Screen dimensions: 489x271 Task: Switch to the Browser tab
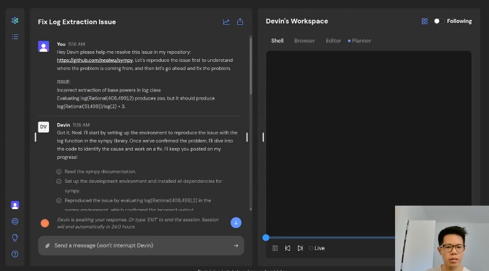[304, 41]
